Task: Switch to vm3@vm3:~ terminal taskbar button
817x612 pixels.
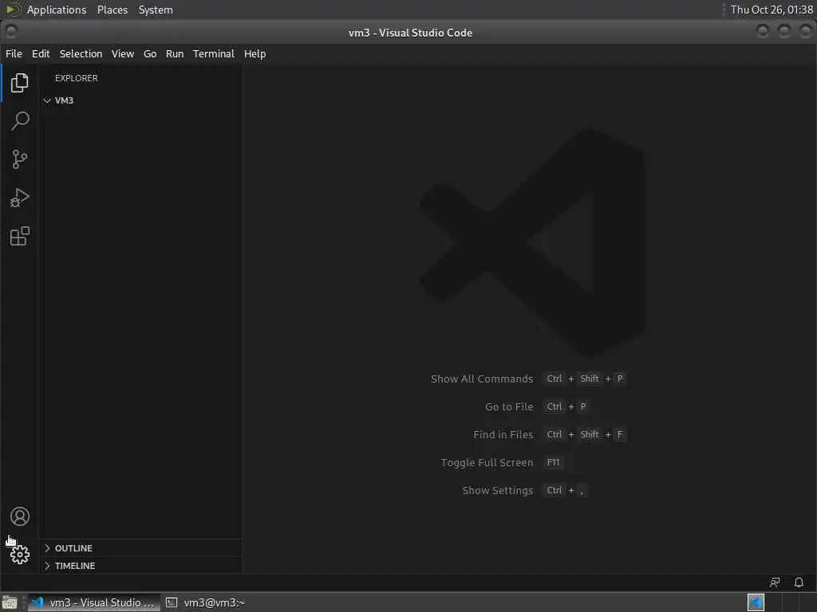Action: tap(206, 602)
